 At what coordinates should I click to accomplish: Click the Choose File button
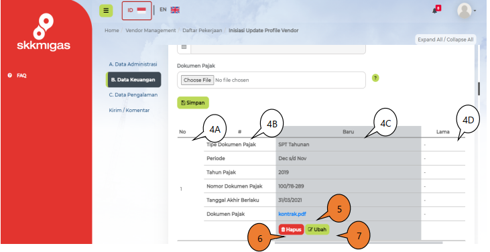click(198, 80)
